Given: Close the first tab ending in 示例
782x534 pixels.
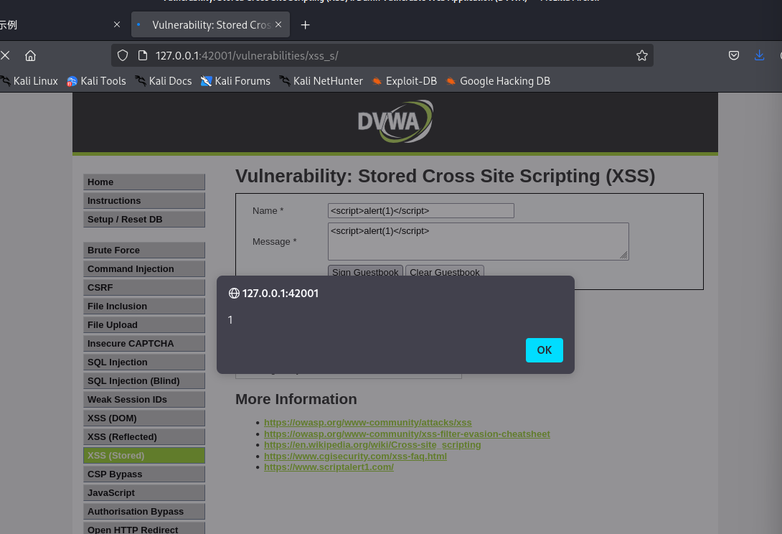Looking at the screenshot, I should [117, 24].
